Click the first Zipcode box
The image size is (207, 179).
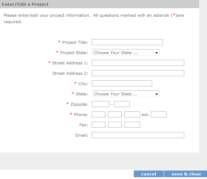pos(101,104)
